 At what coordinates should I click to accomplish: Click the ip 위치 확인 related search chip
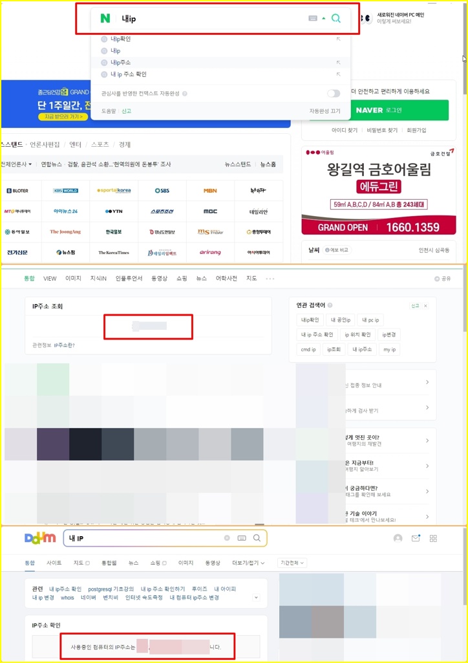point(357,335)
